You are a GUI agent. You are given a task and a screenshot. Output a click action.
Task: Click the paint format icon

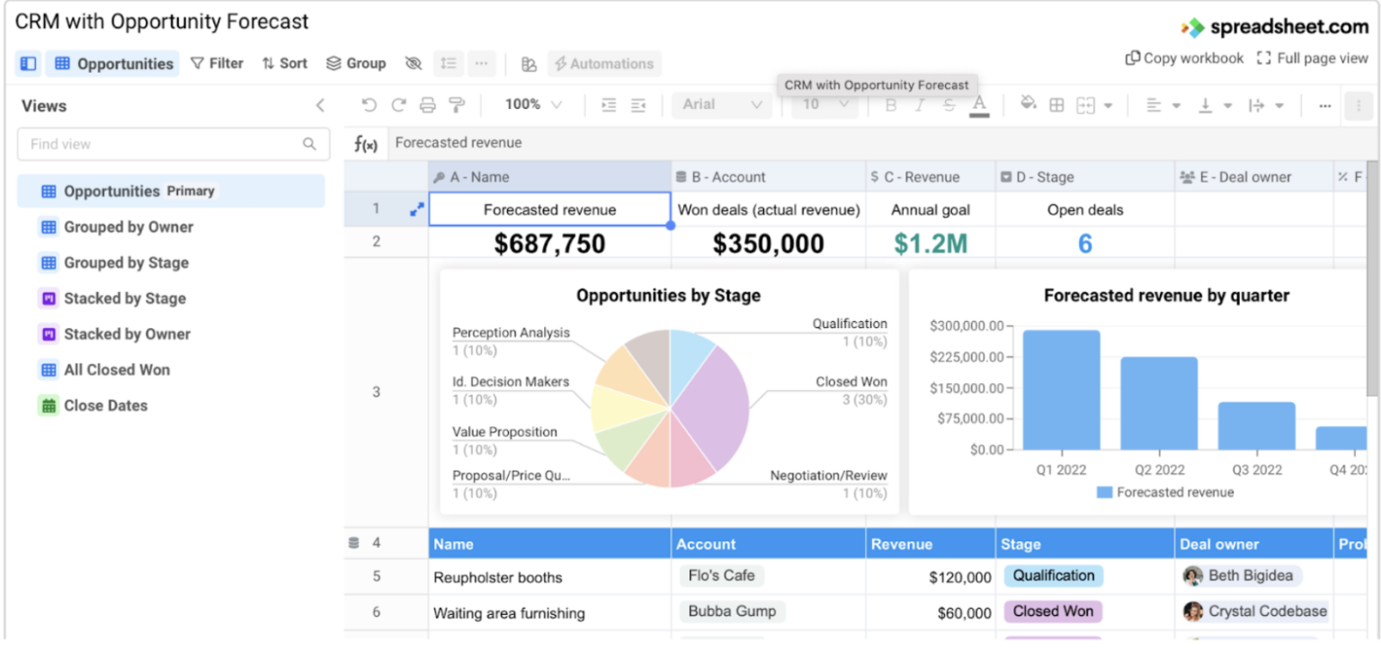point(457,104)
